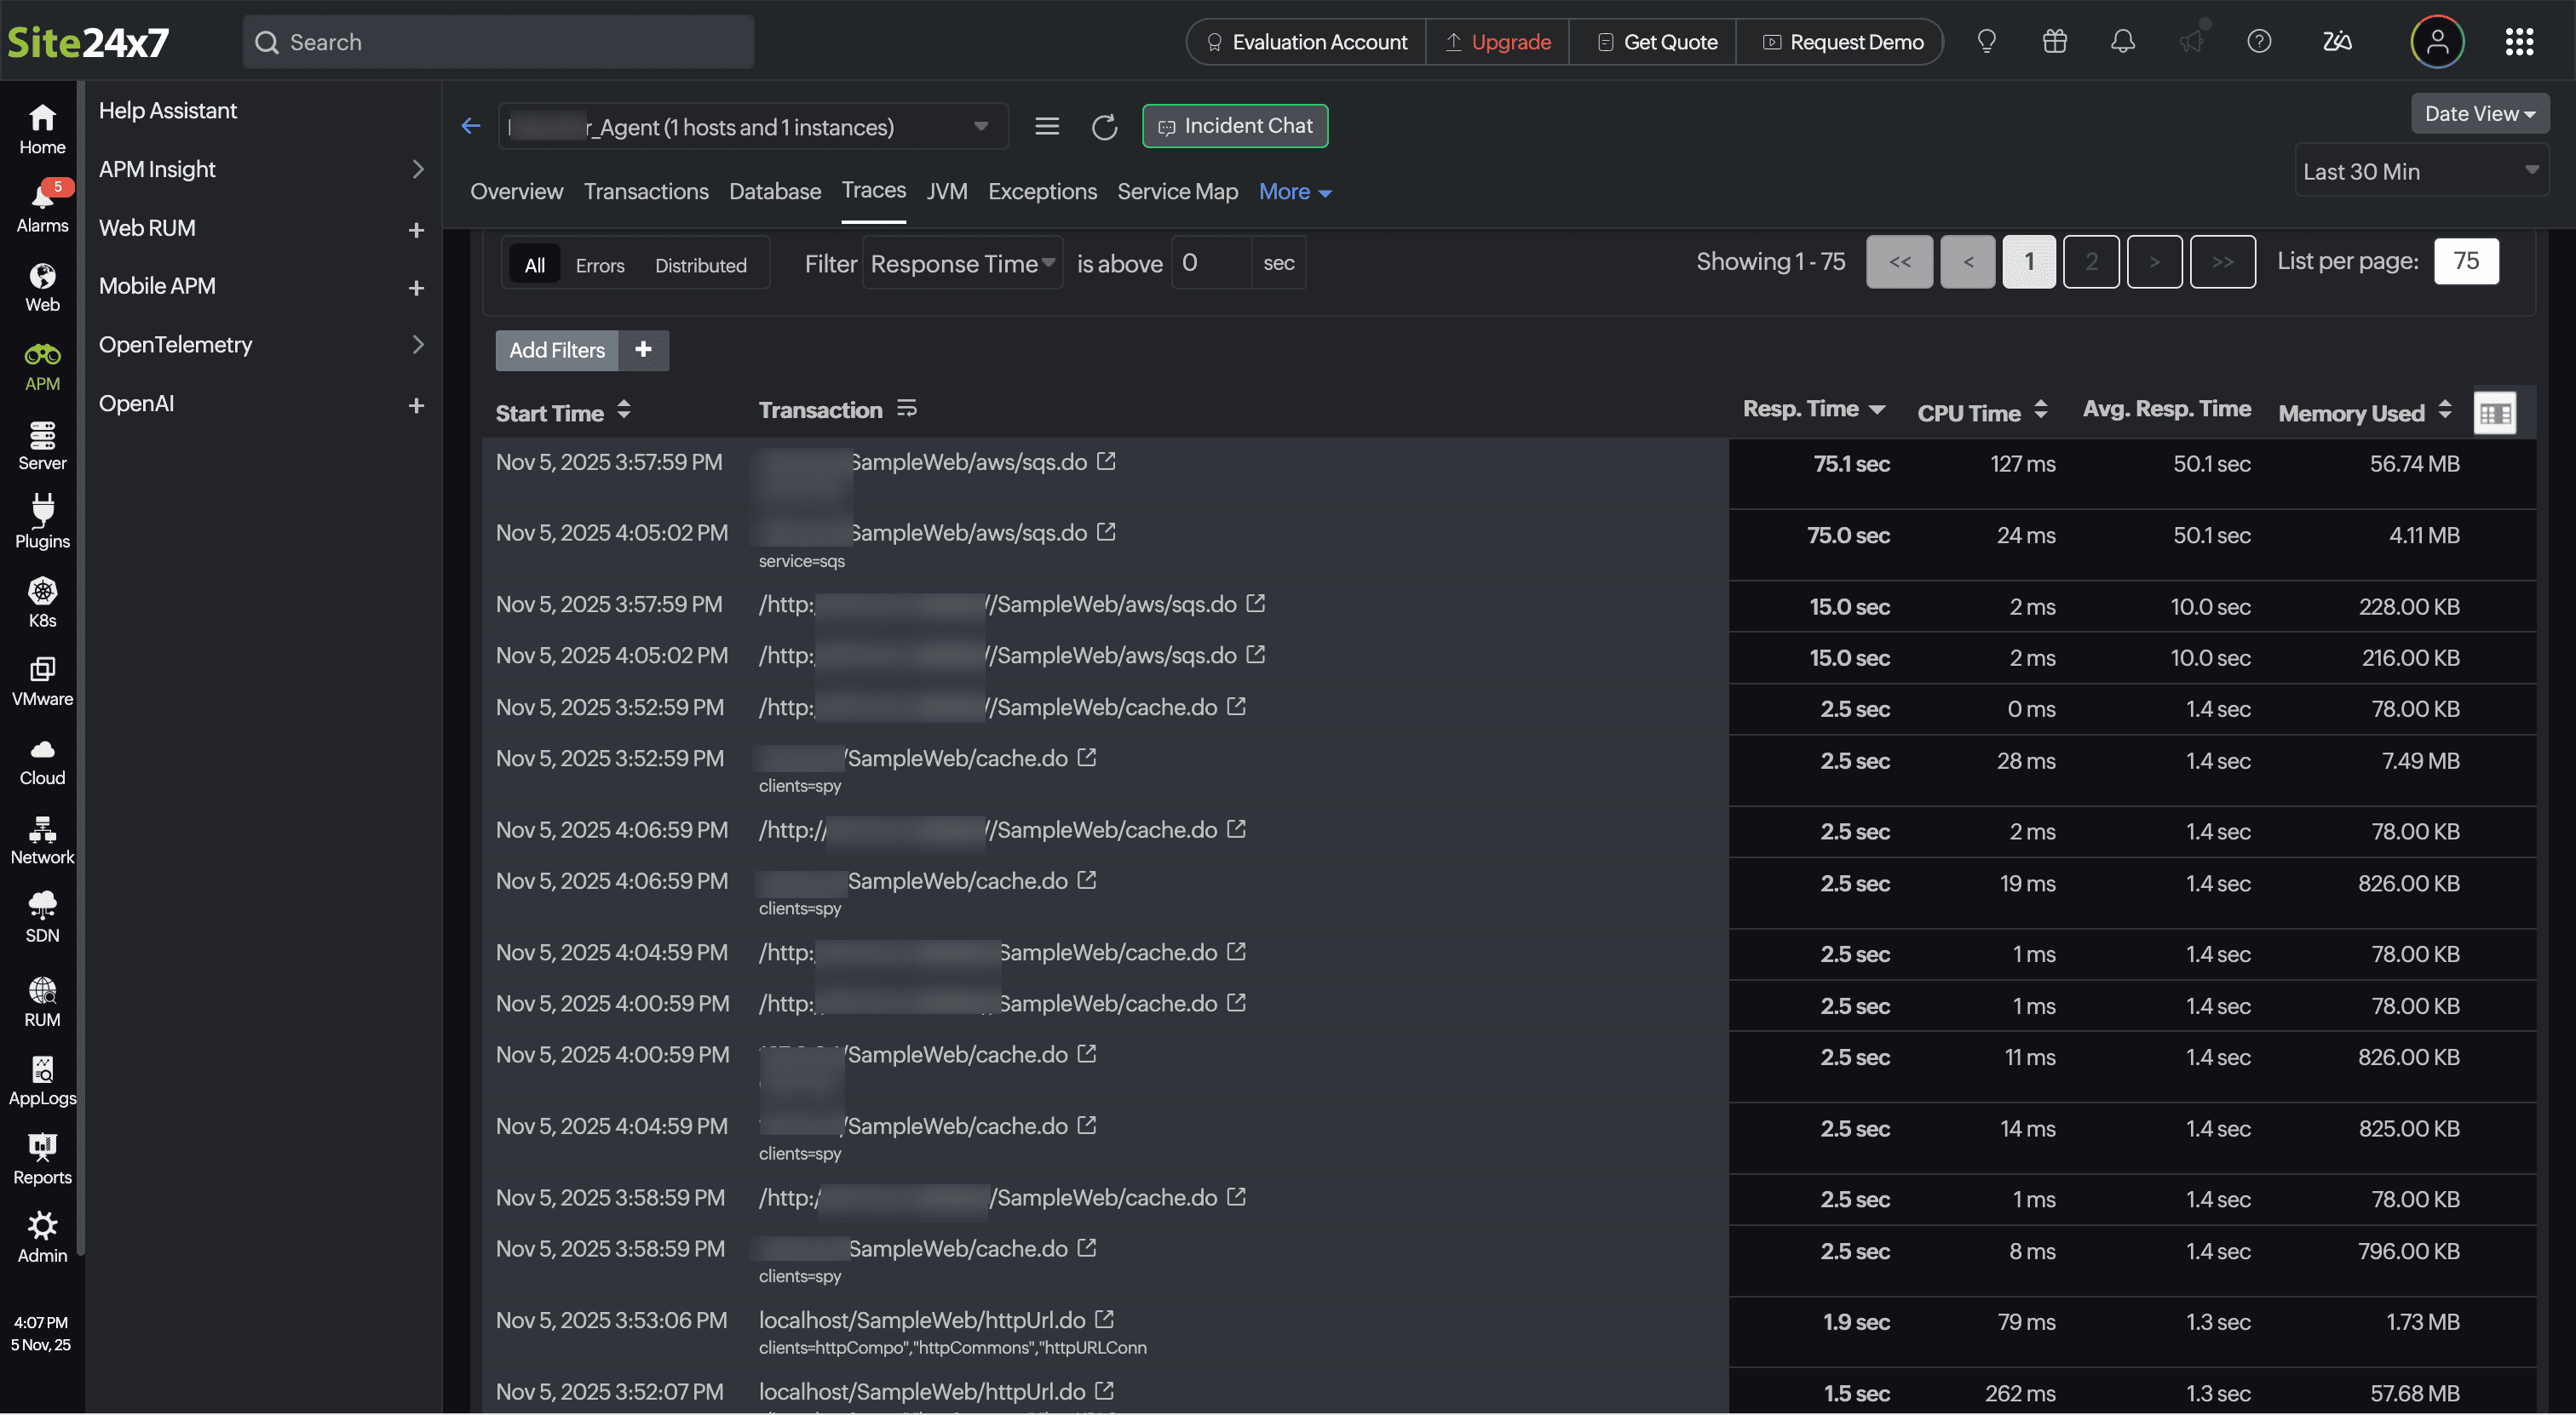The height and width of the screenshot is (1415, 2576).
Task: Switch to the Exceptions tab
Action: tap(1042, 191)
